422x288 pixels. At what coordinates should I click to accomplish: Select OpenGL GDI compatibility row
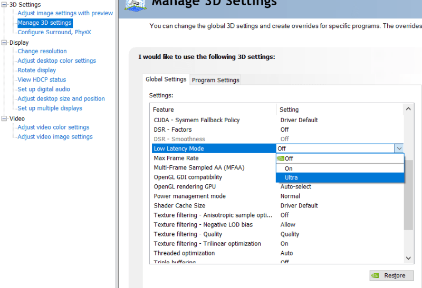pos(214,177)
